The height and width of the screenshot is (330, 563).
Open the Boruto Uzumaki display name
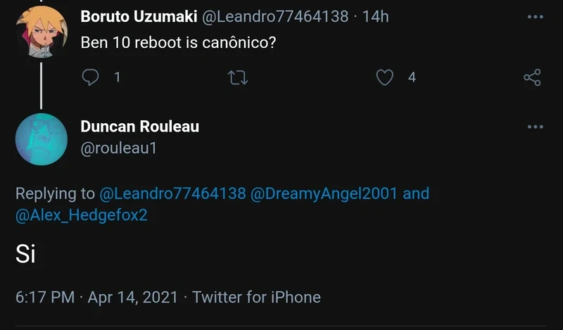pos(139,16)
